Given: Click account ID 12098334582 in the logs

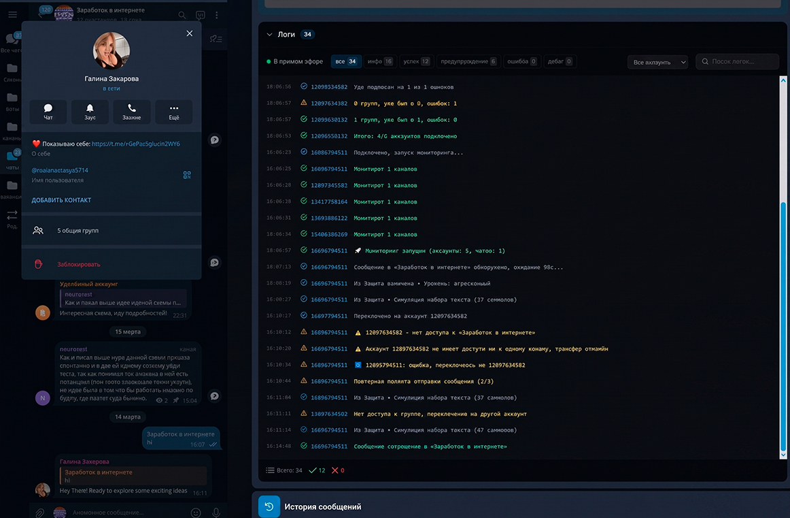Looking at the screenshot, I should pos(329,86).
